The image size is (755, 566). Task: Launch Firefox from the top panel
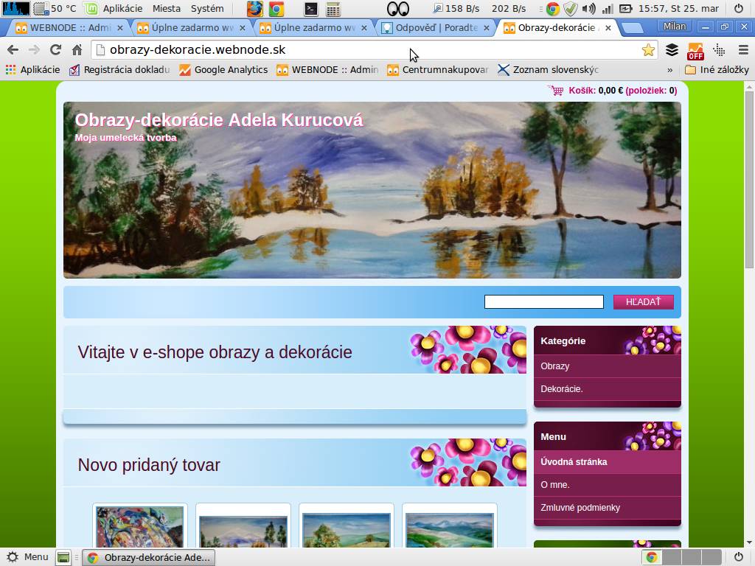(254, 9)
